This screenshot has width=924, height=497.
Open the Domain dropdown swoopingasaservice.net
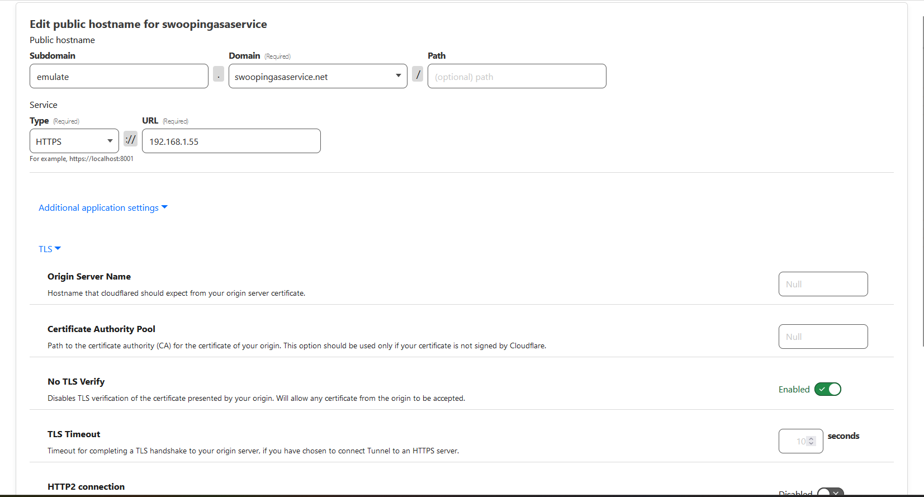(318, 76)
